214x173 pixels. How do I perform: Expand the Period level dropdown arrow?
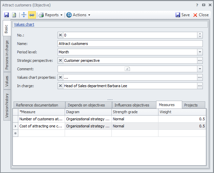pos(200,52)
